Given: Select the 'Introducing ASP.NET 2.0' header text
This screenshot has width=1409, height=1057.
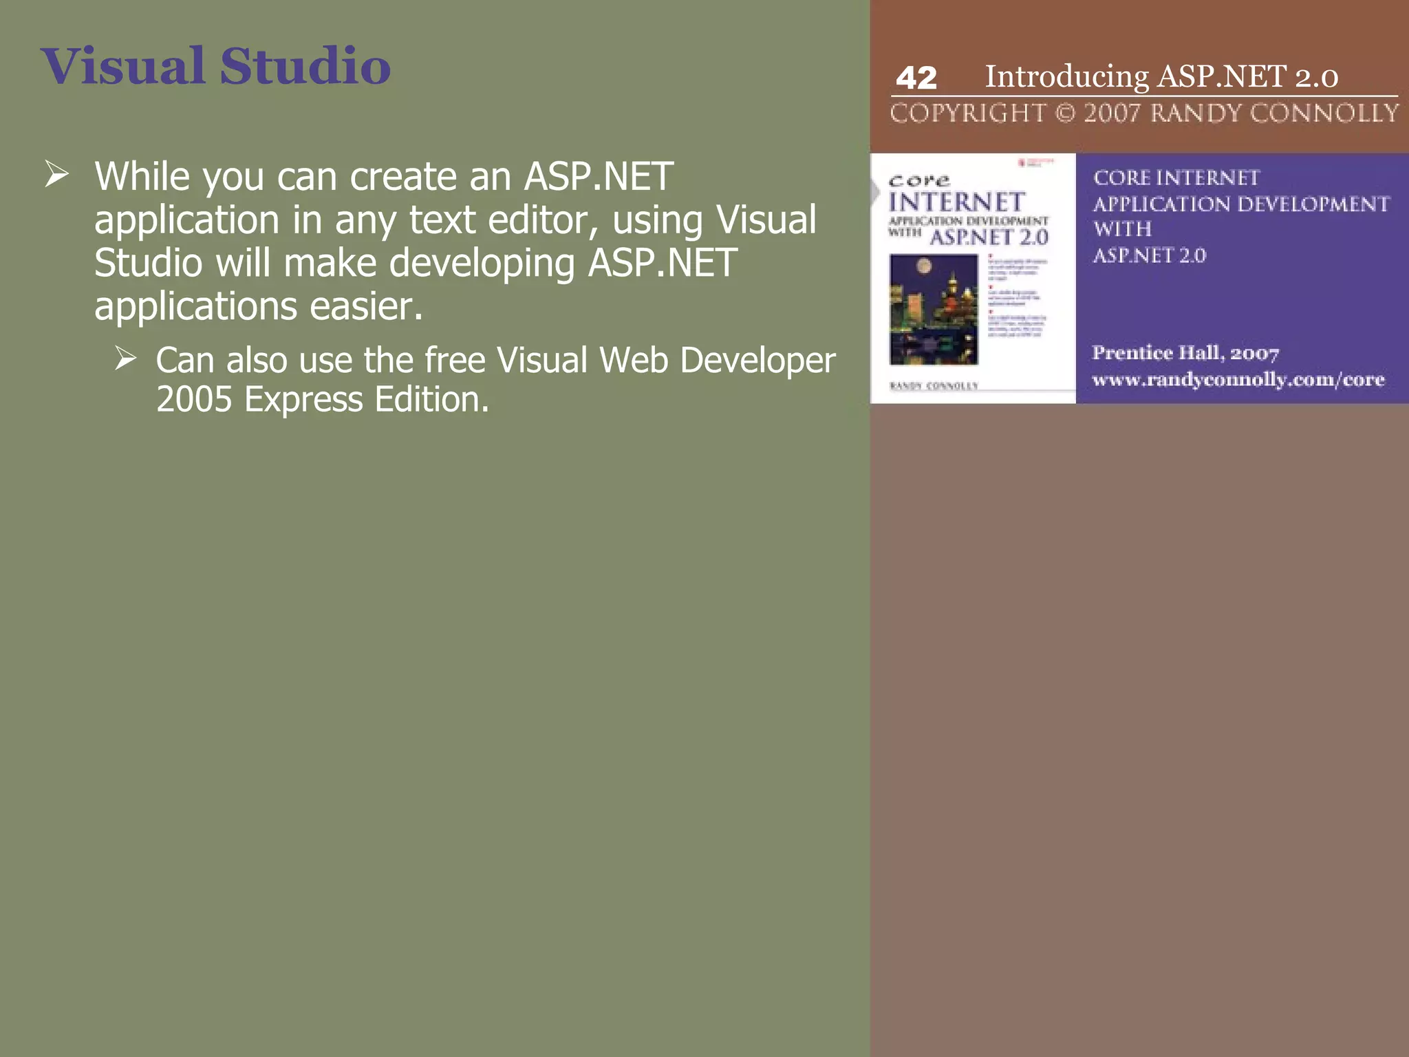Looking at the screenshot, I should [x=1161, y=76].
